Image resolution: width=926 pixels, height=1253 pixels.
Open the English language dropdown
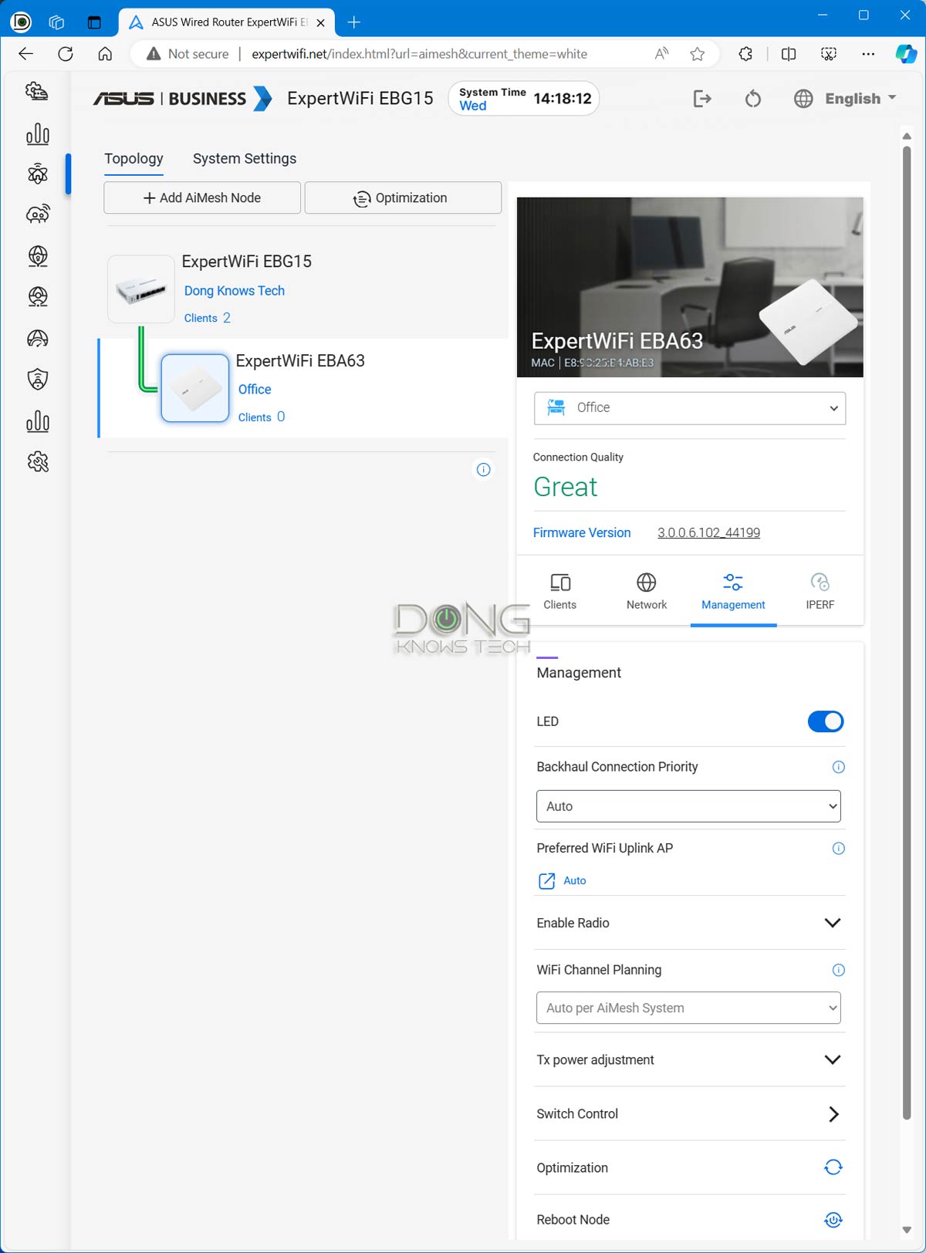tap(860, 99)
